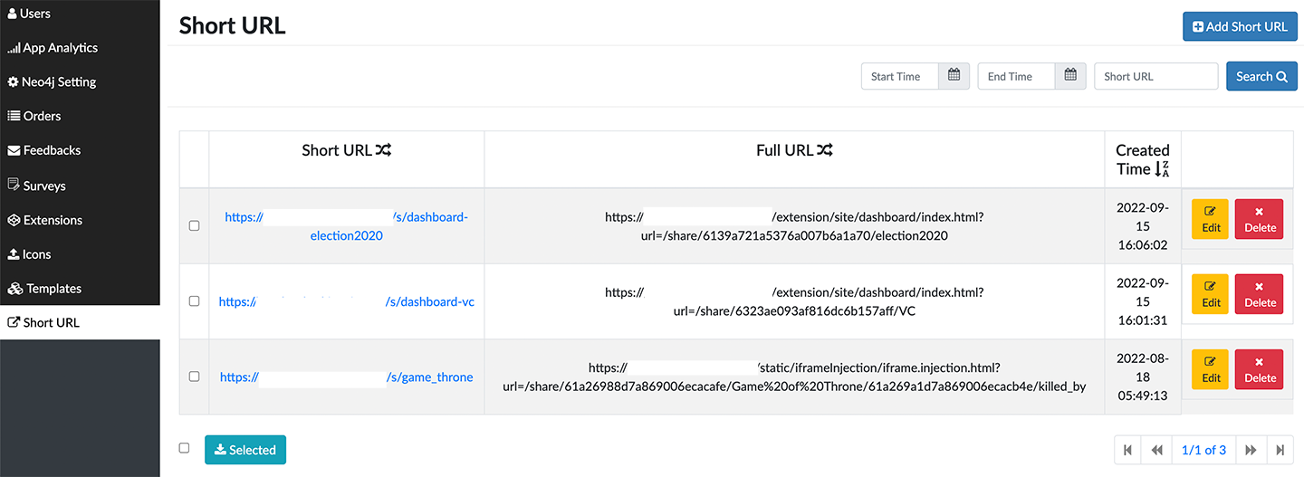
Task: Go to the previous page
Action: pos(1156,450)
